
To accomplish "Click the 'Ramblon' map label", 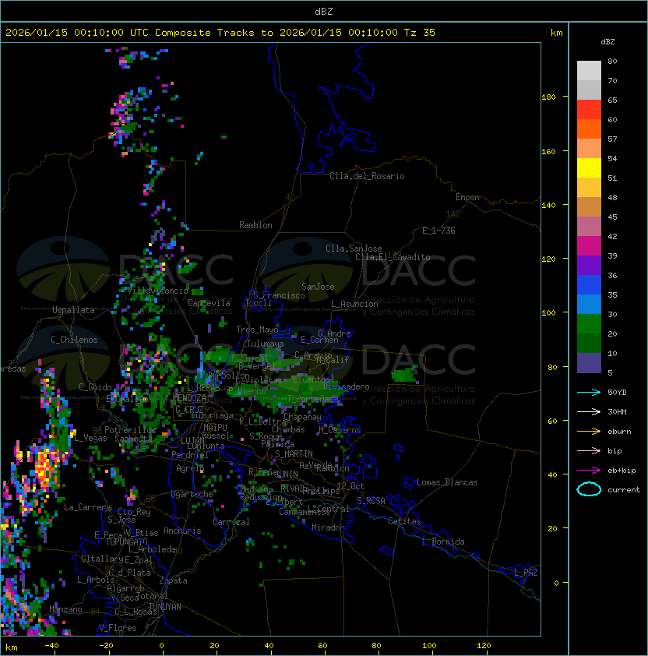I will pos(255,225).
